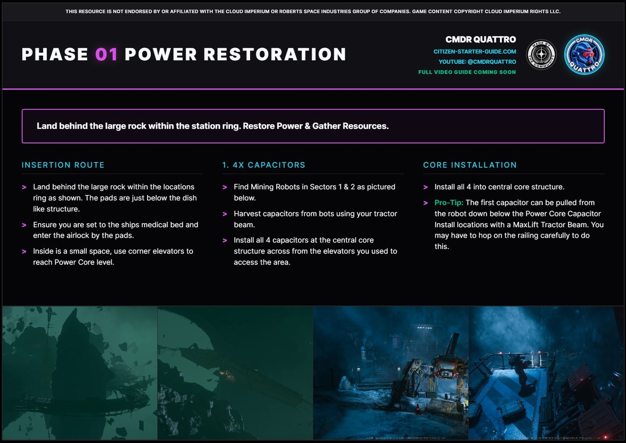Click the arrow bullet beside 'Ensure you are set'
Viewport: 626px width, 443px height.
click(24, 225)
